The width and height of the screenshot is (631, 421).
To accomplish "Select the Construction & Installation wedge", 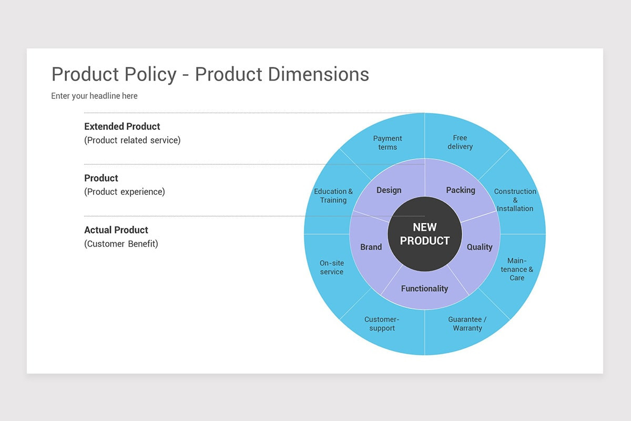I will [515, 200].
